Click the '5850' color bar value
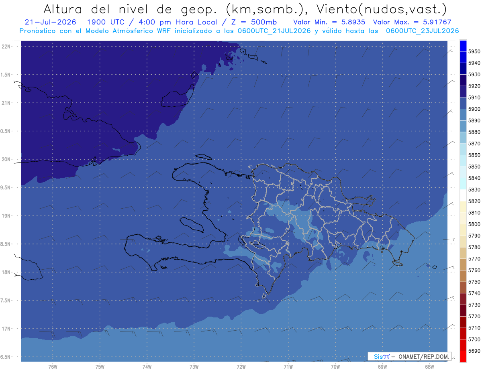This screenshot has width=482, height=372. click(x=474, y=167)
